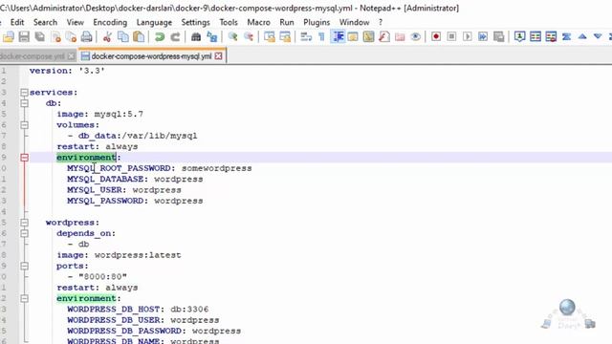Toggle the highlighted indent guide button
Screen dimensions: 612x344
click(338, 37)
